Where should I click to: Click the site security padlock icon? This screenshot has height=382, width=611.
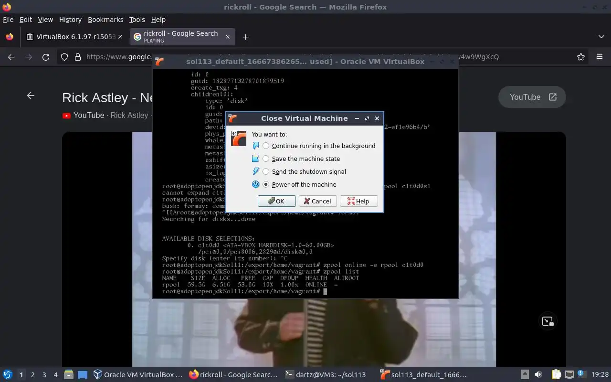[78, 57]
